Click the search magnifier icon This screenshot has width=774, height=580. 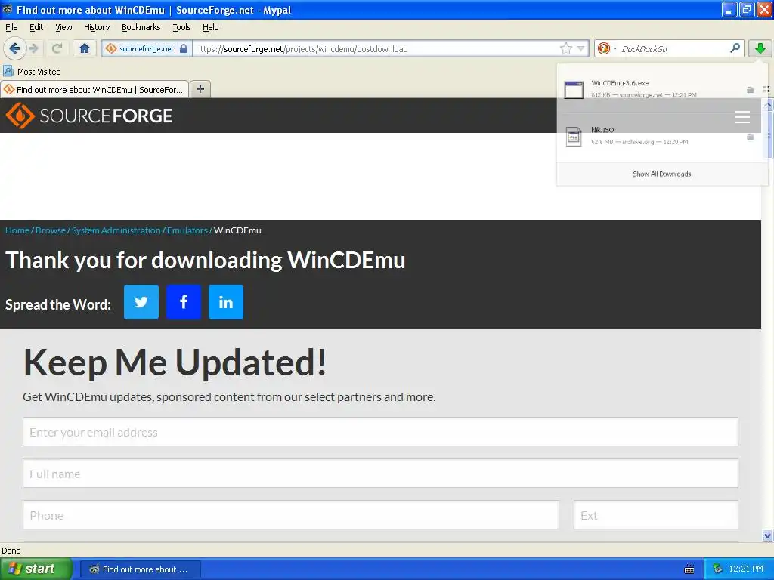pos(735,48)
